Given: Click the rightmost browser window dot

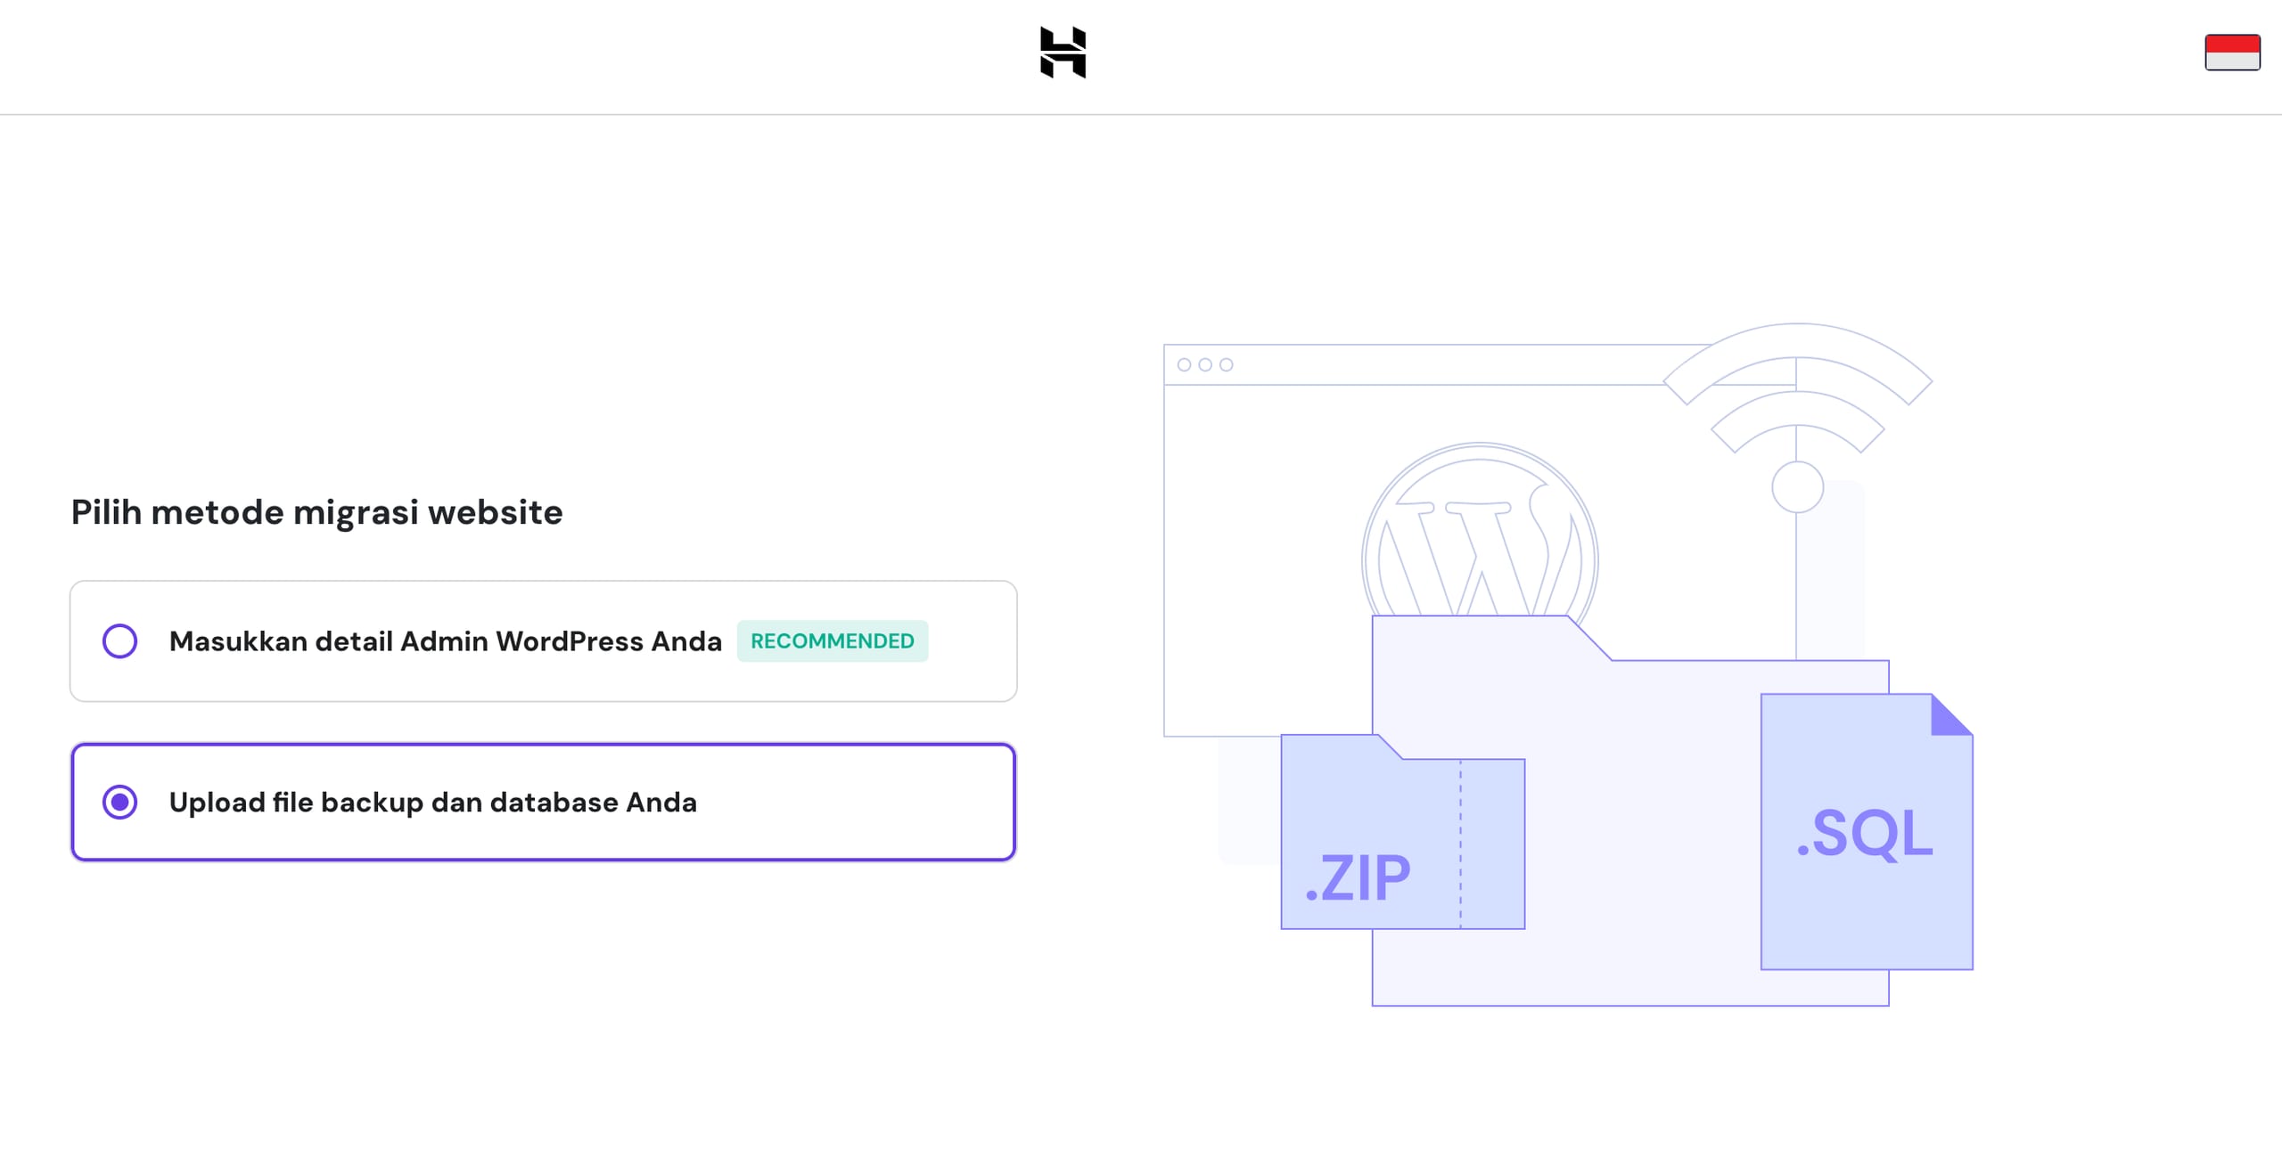Looking at the screenshot, I should pos(1227,364).
